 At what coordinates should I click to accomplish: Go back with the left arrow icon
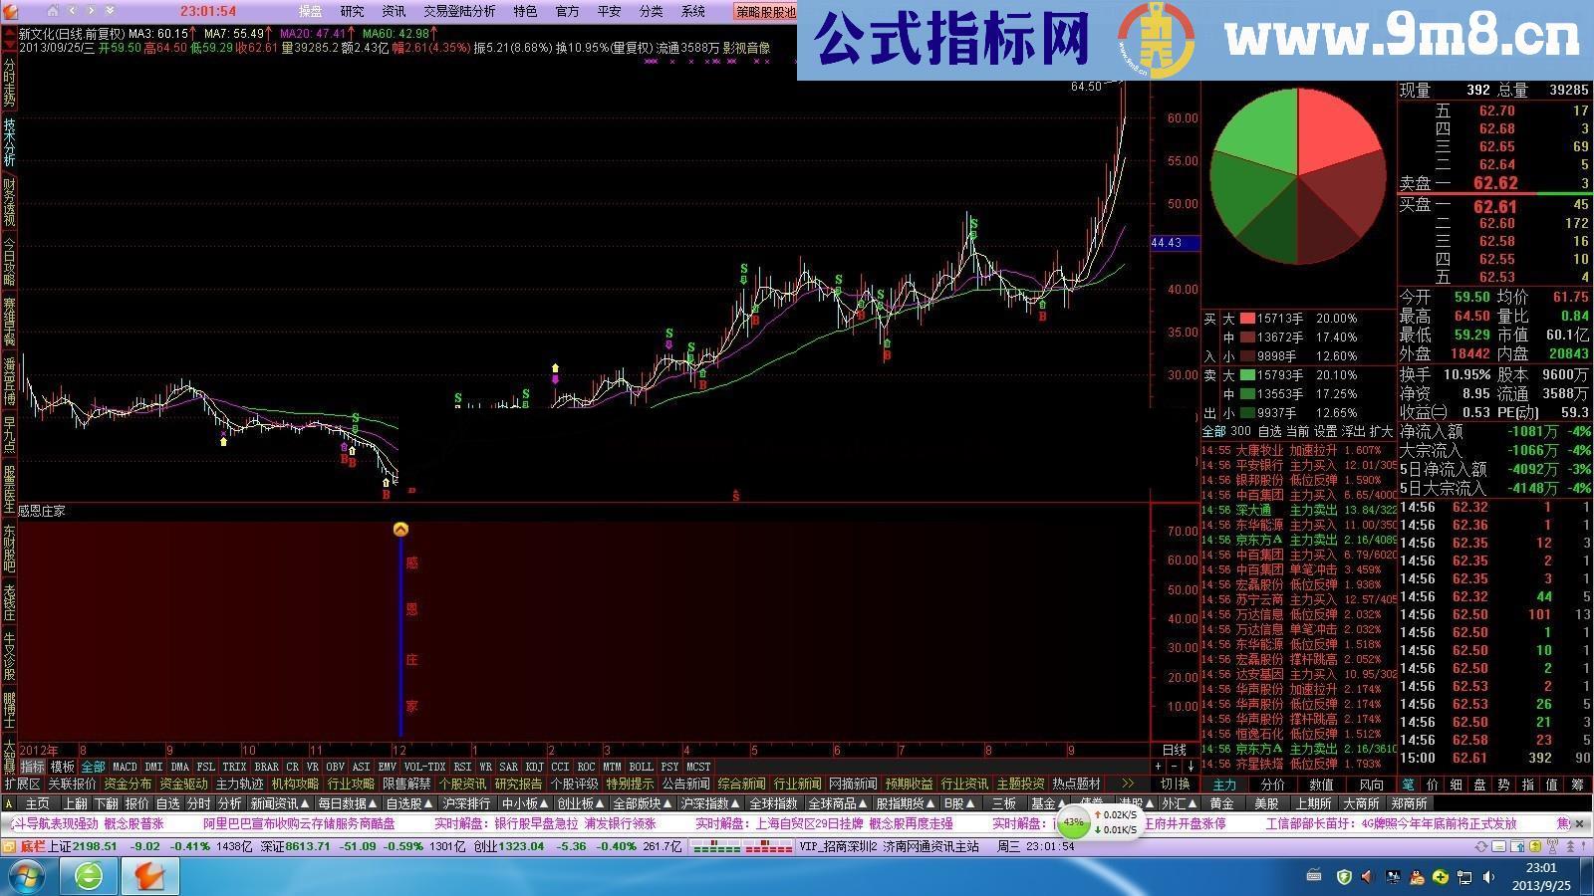(x=73, y=11)
